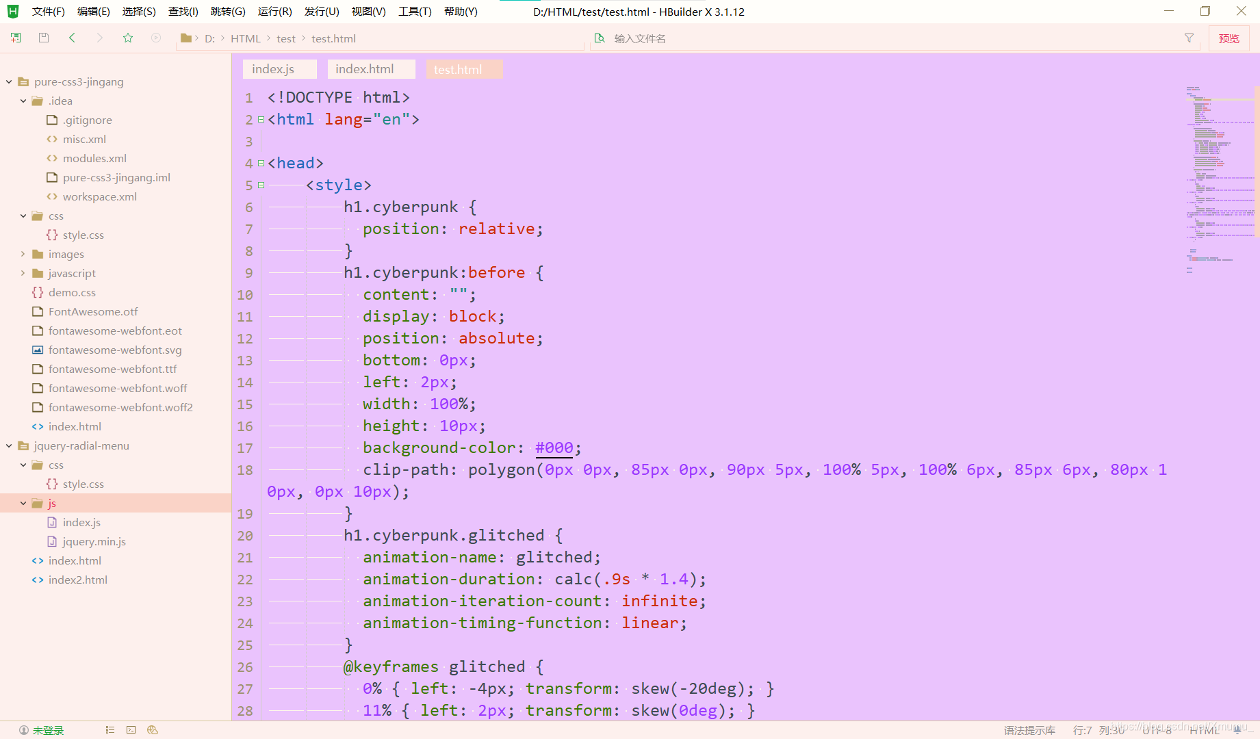The width and height of the screenshot is (1260, 739).
Task: Click the fontawesome-webfont.svg image file icon
Action: [38, 350]
